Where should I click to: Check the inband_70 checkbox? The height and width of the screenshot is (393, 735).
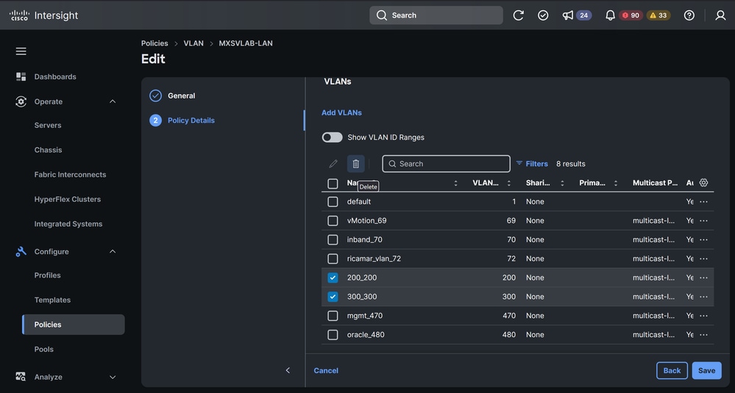pos(333,240)
